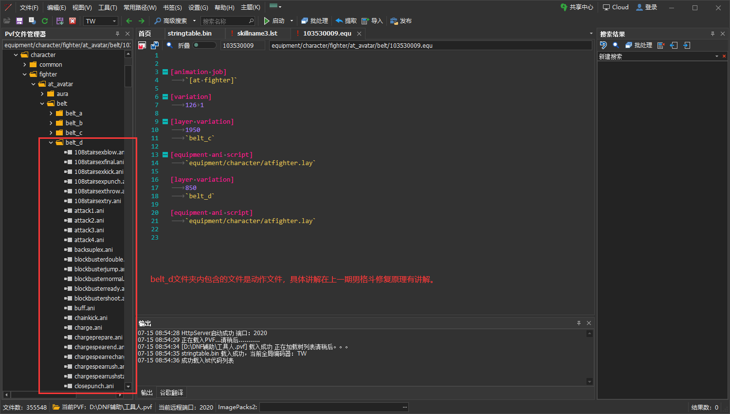Open the 共享中心 sharing center
The image size is (730, 414).
[577, 7]
